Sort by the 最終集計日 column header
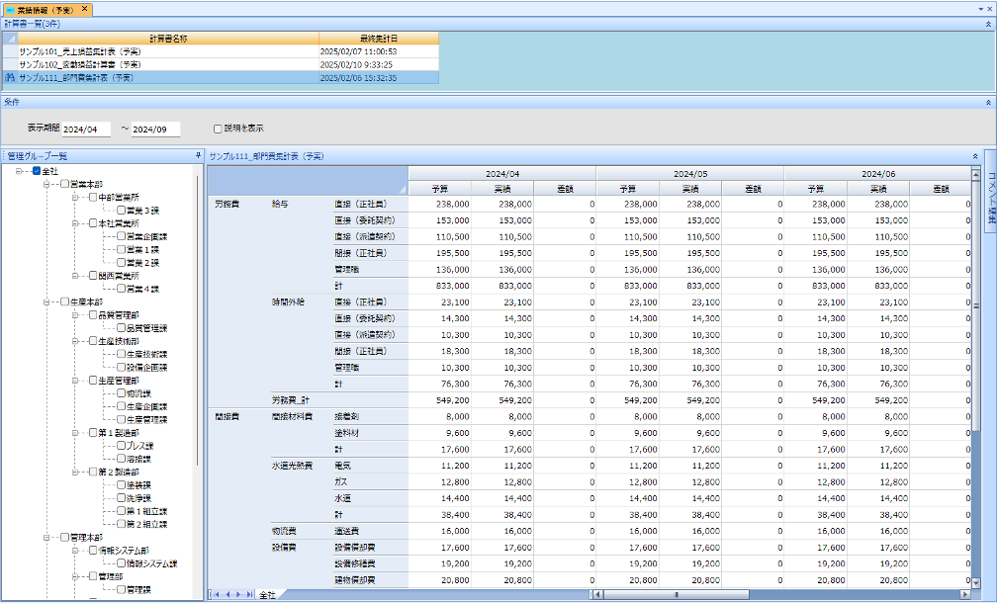Viewport: 997px width, 603px height. click(x=379, y=39)
